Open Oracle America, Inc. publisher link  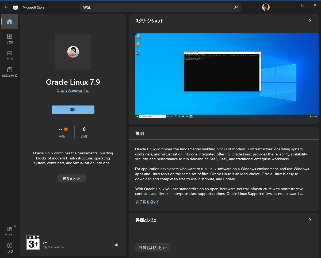point(73,90)
